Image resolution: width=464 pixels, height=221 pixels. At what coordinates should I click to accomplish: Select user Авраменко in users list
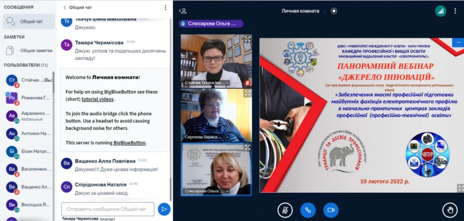point(28,116)
